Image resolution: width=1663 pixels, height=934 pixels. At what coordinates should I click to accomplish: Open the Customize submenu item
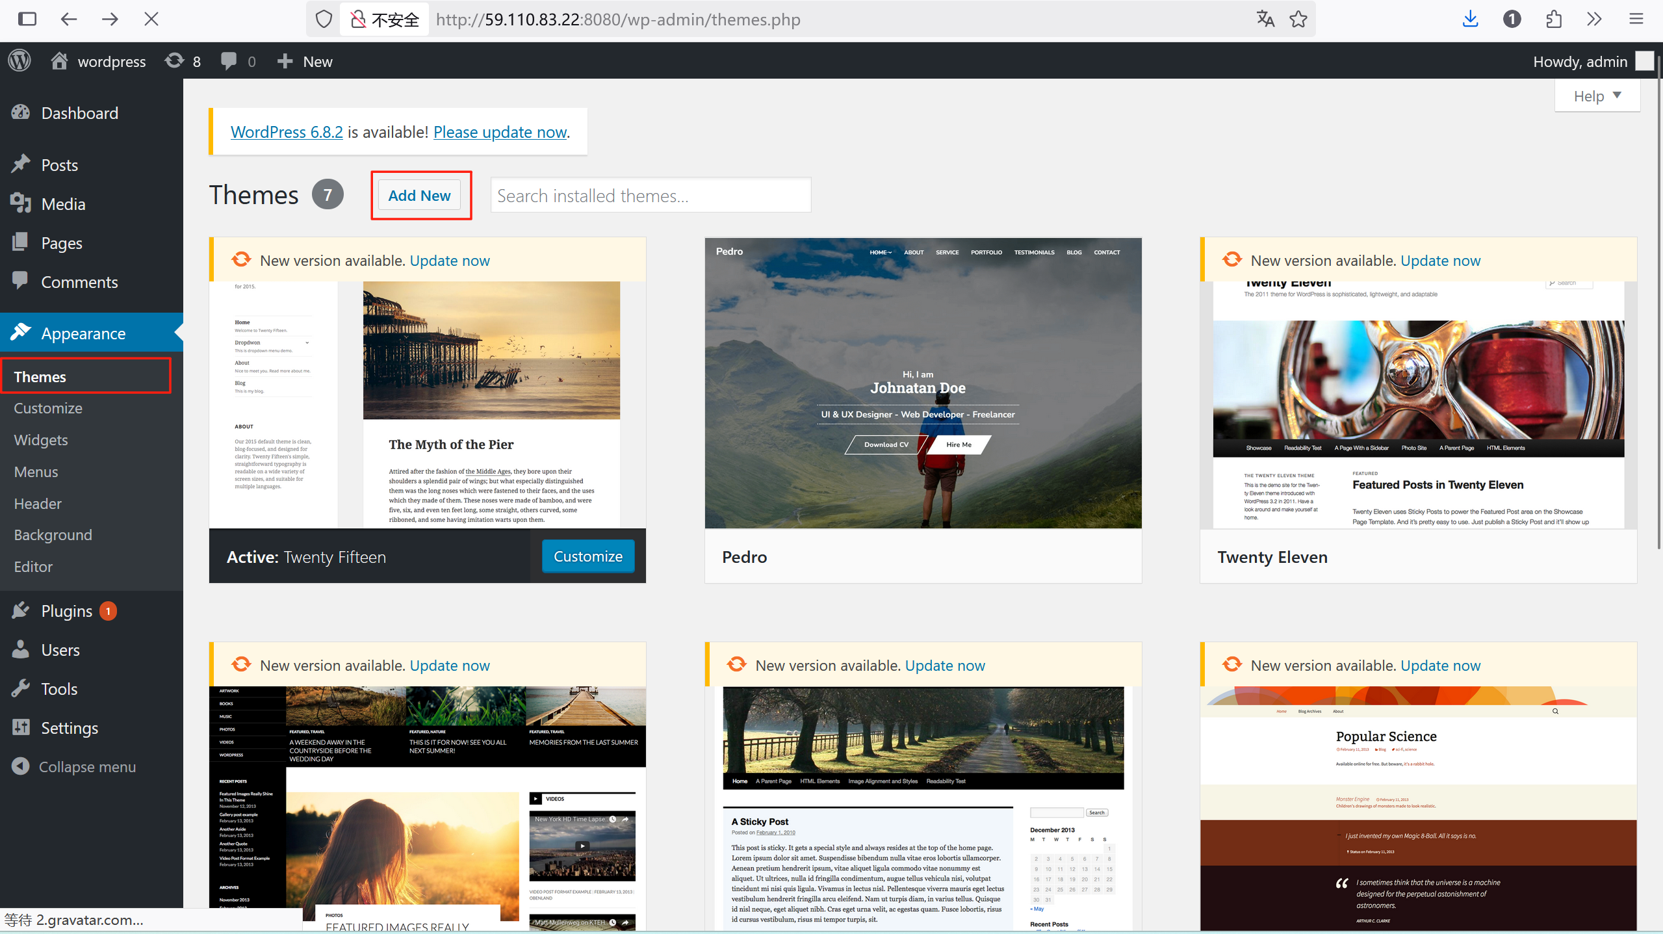(x=48, y=408)
